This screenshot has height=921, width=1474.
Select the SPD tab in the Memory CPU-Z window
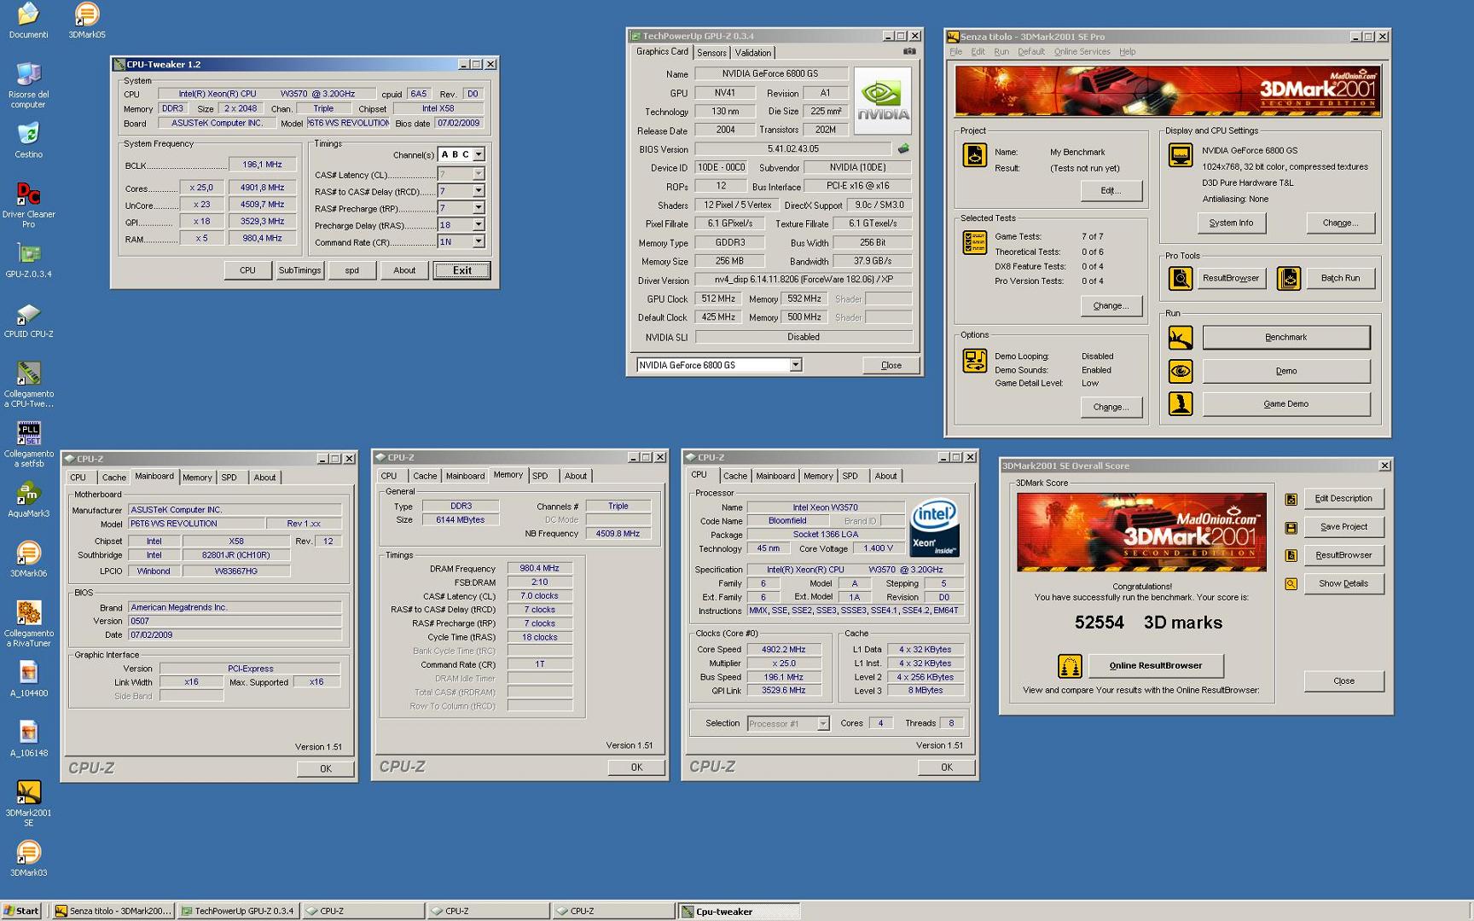click(x=540, y=476)
